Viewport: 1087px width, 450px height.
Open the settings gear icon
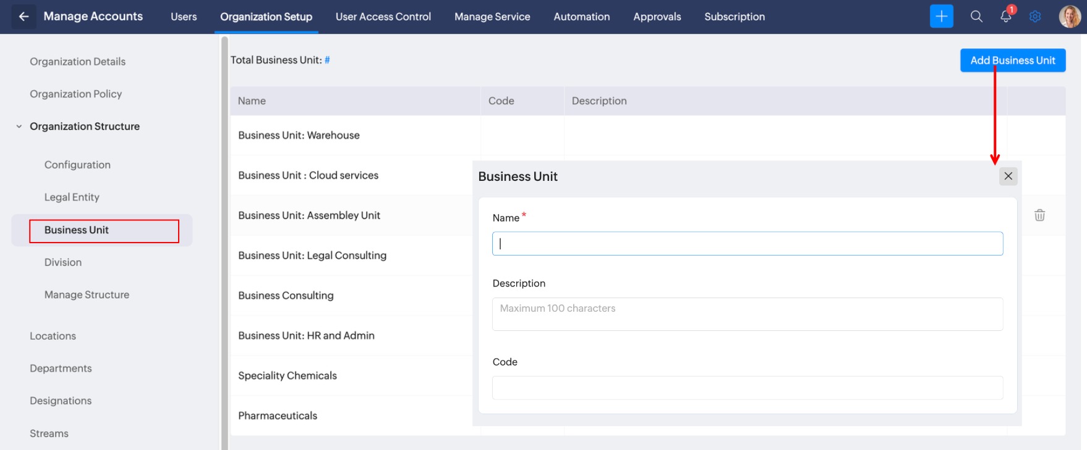click(1035, 17)
